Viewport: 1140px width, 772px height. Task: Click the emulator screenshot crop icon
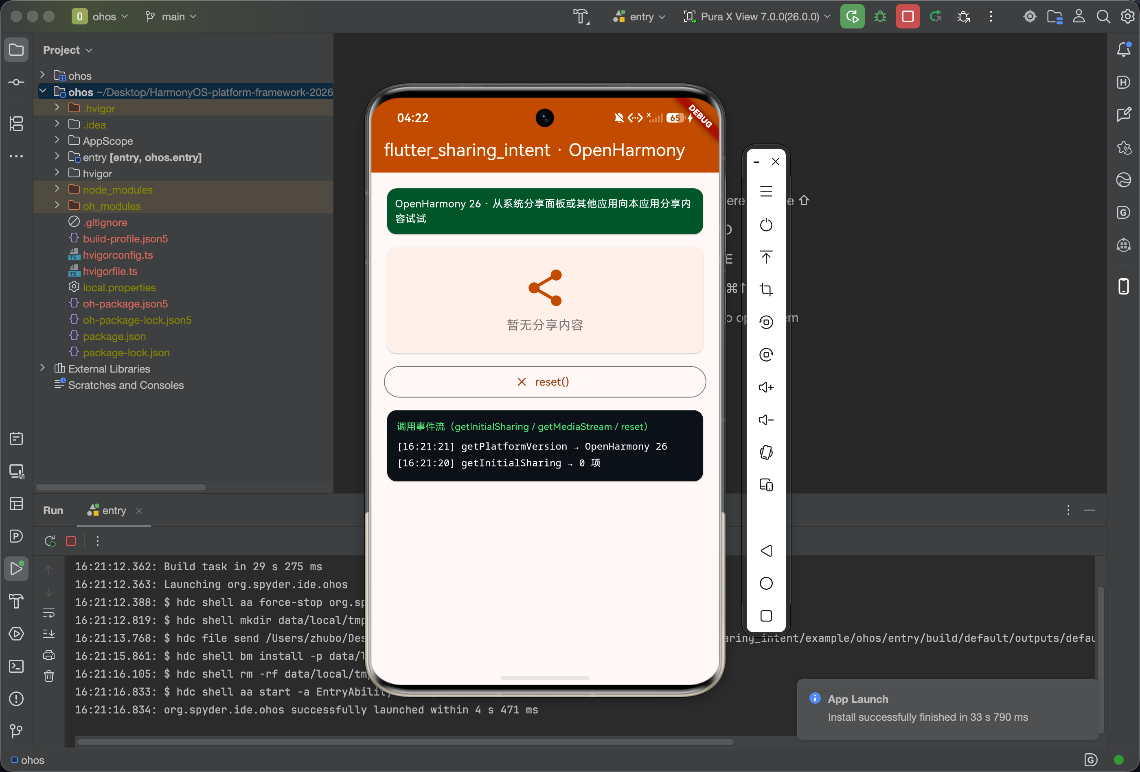pyautogui.click(x=766, y=290)
